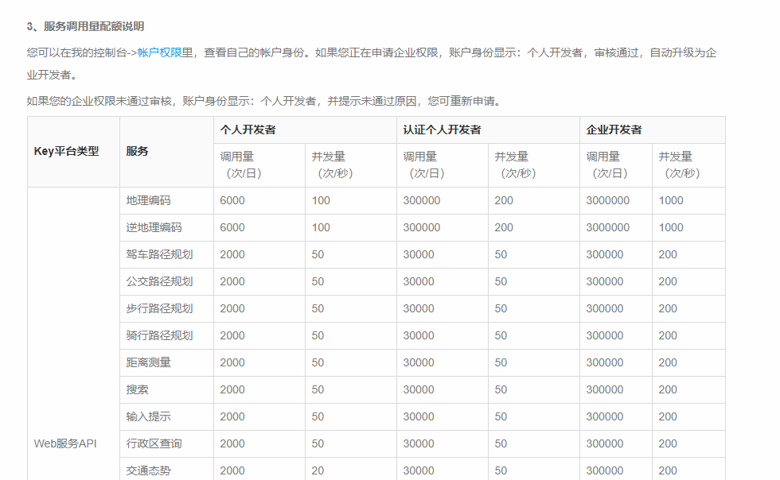
Task: Click the 步行路径规划 row label
Action: coord(159,308)
